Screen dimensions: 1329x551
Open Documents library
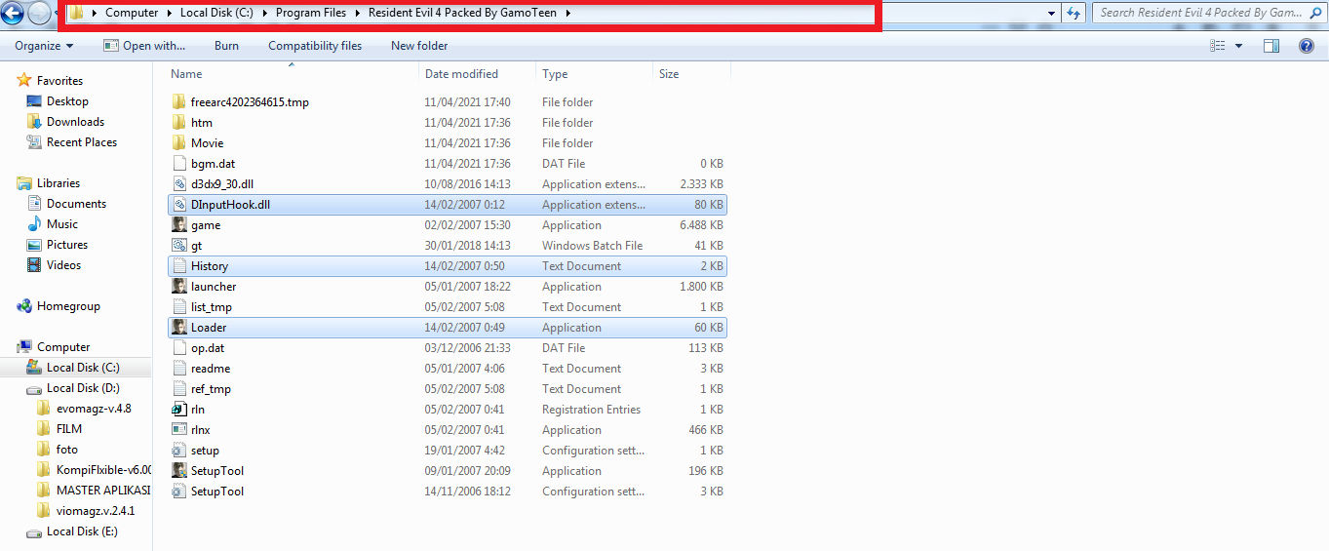[76, 204]
